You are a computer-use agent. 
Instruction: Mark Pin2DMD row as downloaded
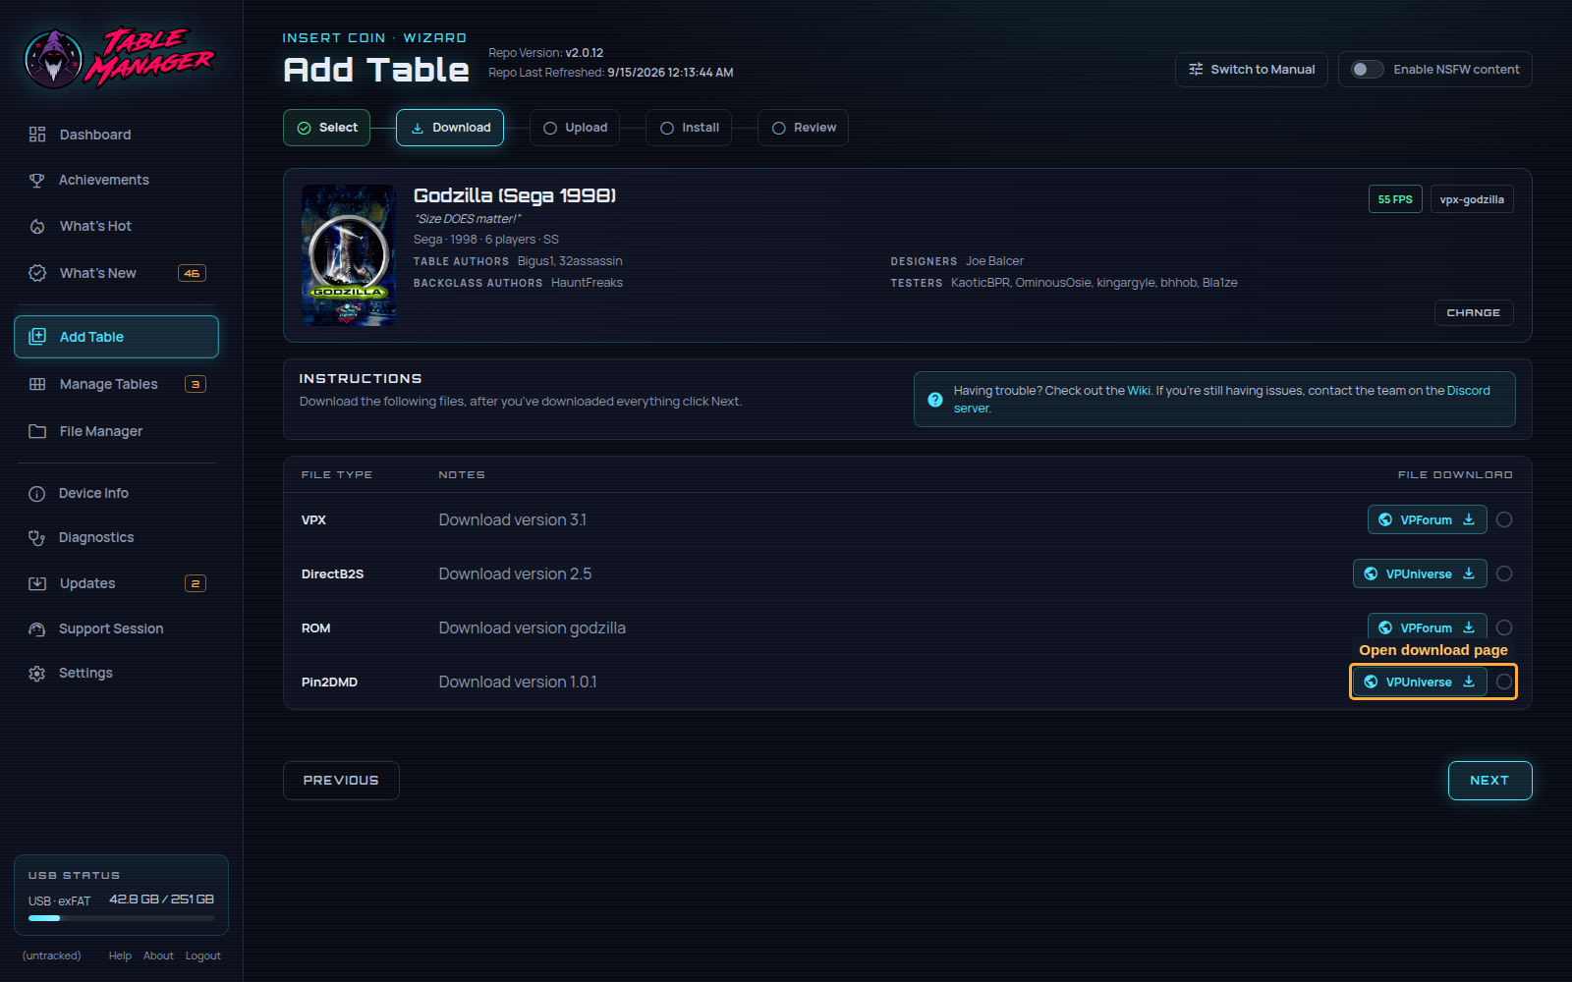coord(1504,682)
